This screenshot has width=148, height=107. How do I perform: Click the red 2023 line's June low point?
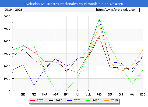[77, 72]
